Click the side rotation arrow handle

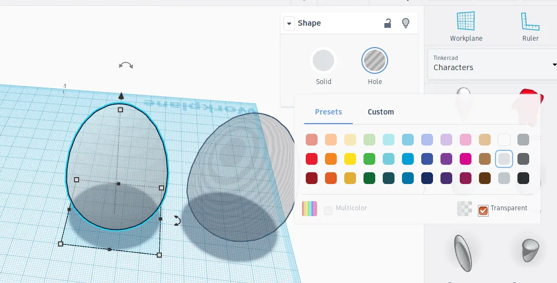tap(177, 220)
